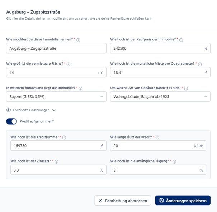Click info icon for Kredit duration question
This screenshot has width=217, height=212.
[x=157, y=138]
